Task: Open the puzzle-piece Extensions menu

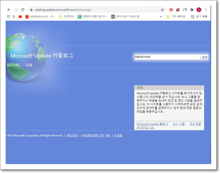Action: click(192, 10)
